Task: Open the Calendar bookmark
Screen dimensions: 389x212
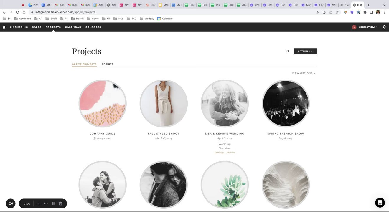Action: point(165,19)
